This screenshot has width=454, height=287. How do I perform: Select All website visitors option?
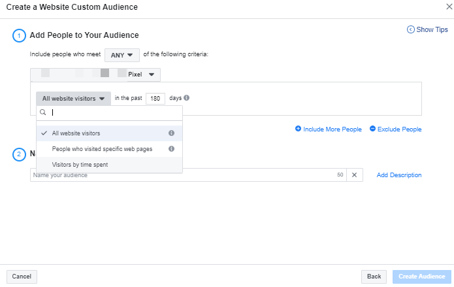[76, 133]
